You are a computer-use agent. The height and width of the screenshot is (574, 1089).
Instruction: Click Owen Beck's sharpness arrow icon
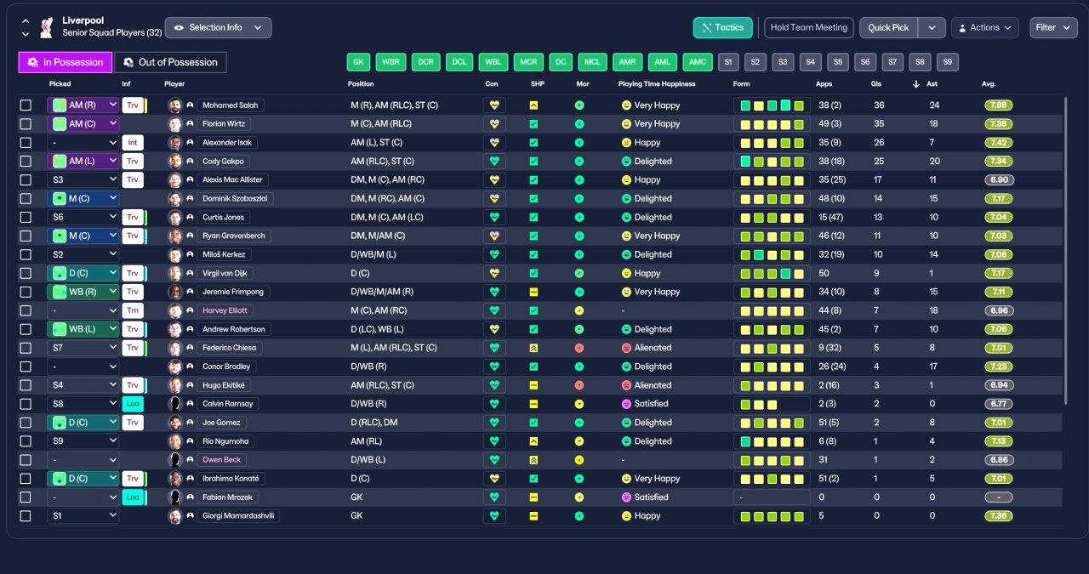533,460
